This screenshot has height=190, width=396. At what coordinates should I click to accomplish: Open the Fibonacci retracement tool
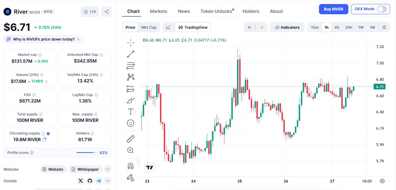[131, 66]
